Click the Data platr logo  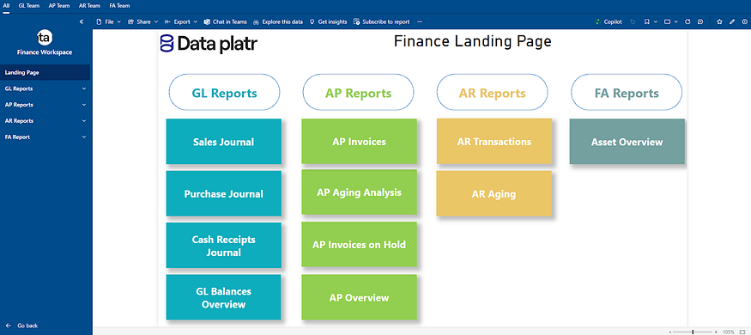[x=209, y=44]
